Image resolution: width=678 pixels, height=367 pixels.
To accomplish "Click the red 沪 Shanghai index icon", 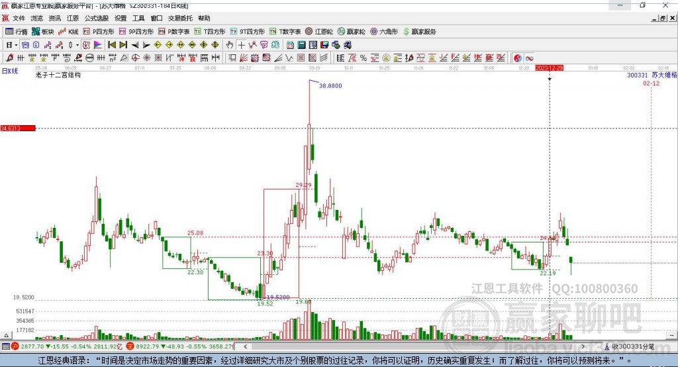I will coord(15,346).
